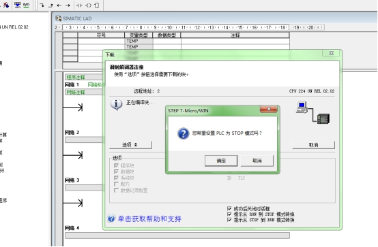Click the 符号 column header
This screenshot has width=378, height=247.
click(x=101, y=35)
